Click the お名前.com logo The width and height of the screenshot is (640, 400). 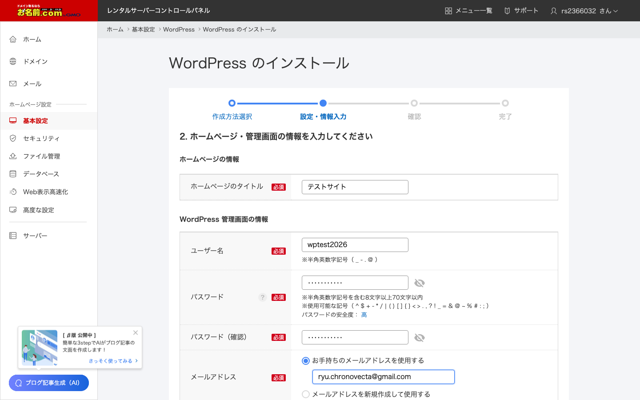pos(49,11)
